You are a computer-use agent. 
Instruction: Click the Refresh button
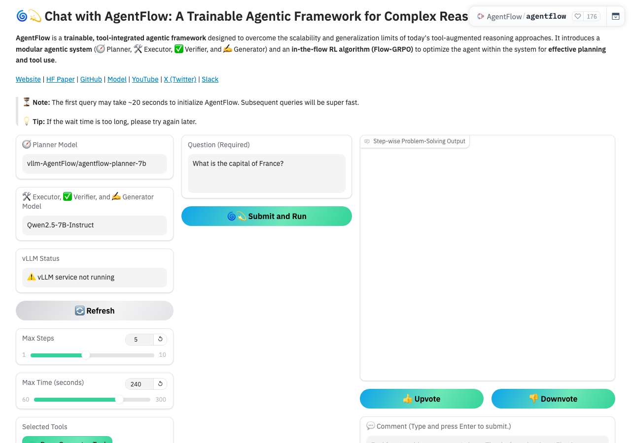95,311
